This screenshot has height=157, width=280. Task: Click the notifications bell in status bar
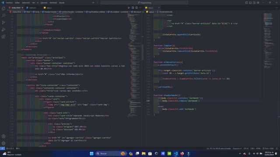[x=277, y=148]
